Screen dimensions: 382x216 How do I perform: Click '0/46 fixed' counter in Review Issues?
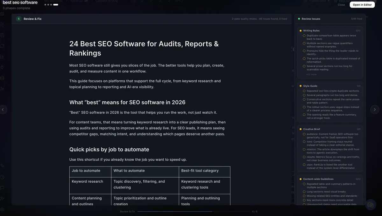click(357, 19)
